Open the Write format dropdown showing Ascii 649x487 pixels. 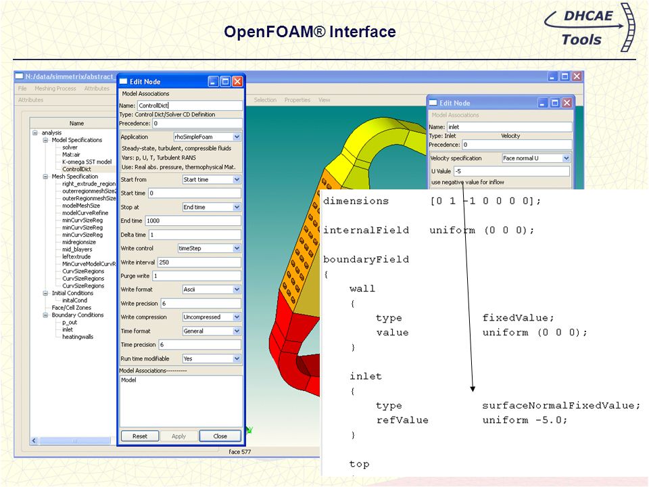[212, 289]
